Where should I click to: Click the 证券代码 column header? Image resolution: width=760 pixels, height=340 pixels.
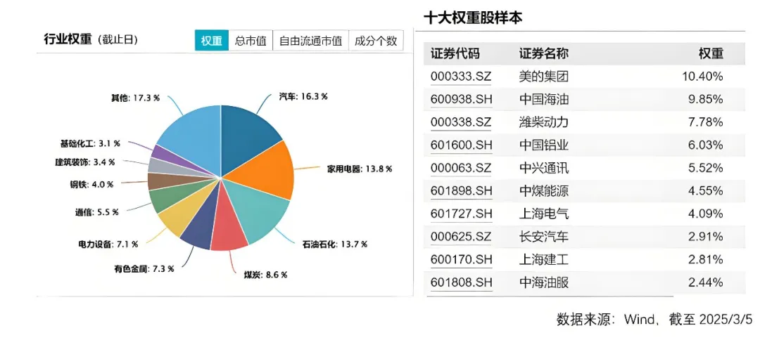[x=455, y=54]
